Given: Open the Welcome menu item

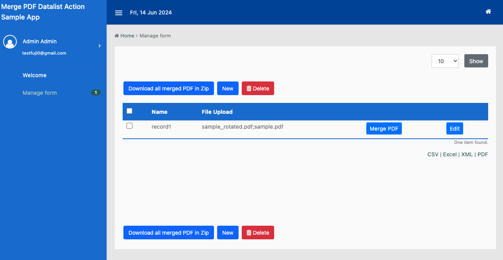Looking at the screenshot, I should point(34,75).
